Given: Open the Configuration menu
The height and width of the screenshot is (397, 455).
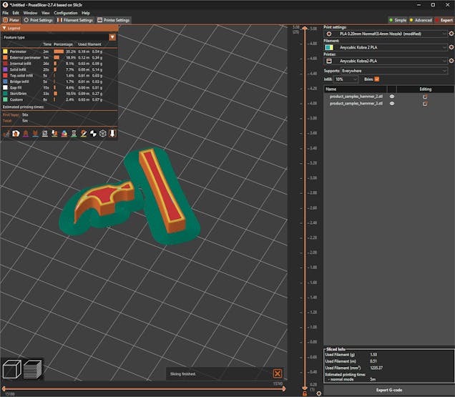Looking at the screenshot, I should [66, 13].
